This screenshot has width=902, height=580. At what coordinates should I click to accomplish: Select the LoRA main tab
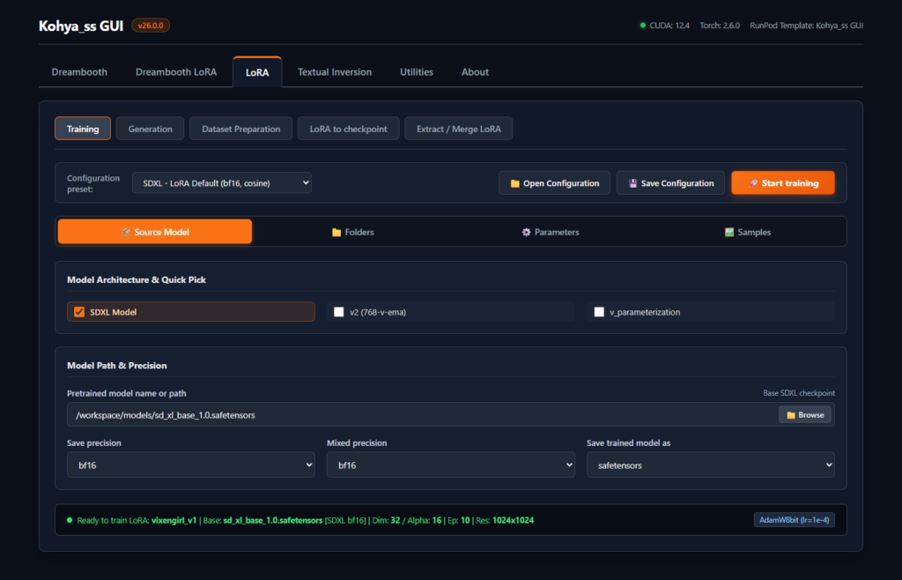pos(257,72)
